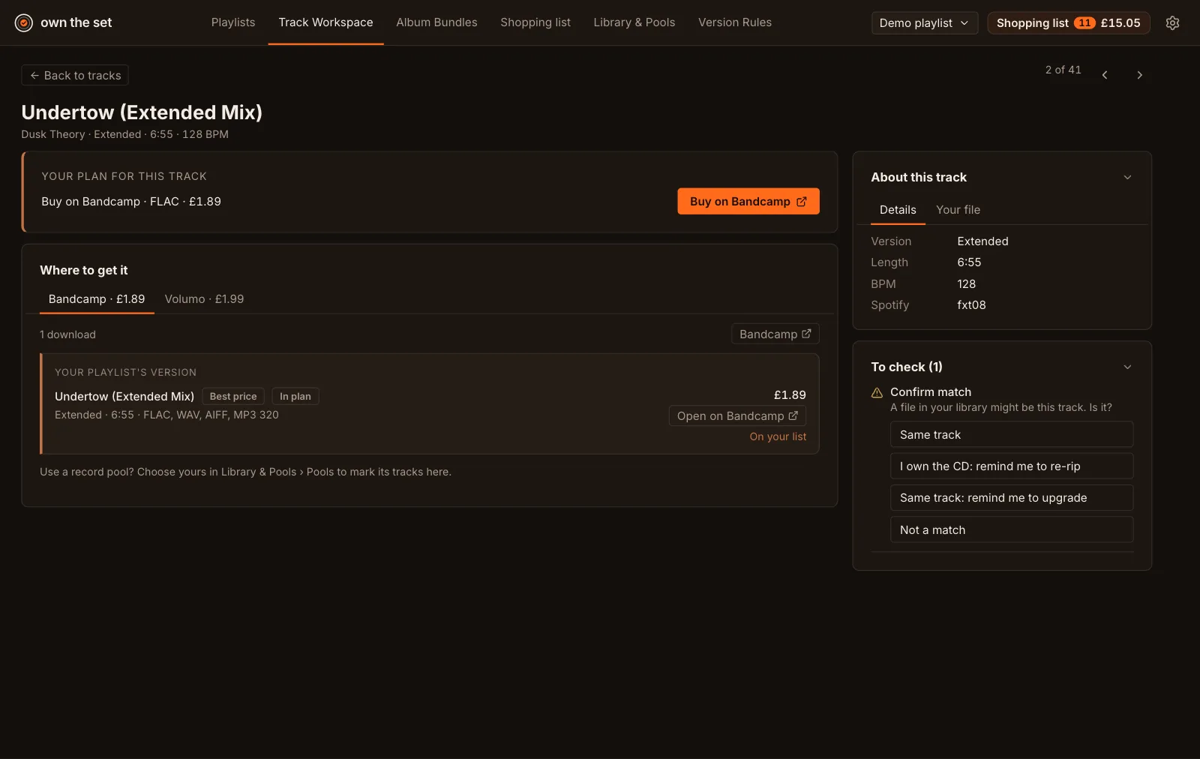
Task: Switch to the Album Bundles tab
Action: coord(436,22)
